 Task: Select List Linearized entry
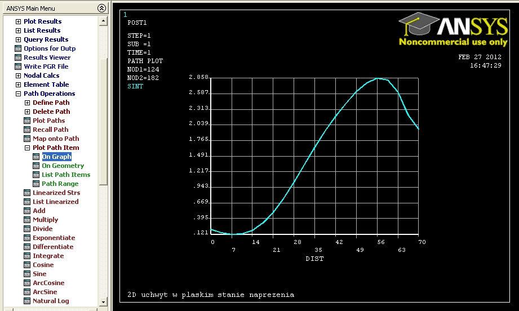click(x=56, y=202)
